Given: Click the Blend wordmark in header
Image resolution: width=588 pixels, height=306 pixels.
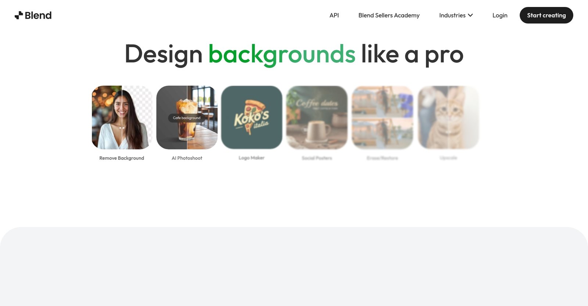Looking at the screenshot, I should tap(38, 15).
